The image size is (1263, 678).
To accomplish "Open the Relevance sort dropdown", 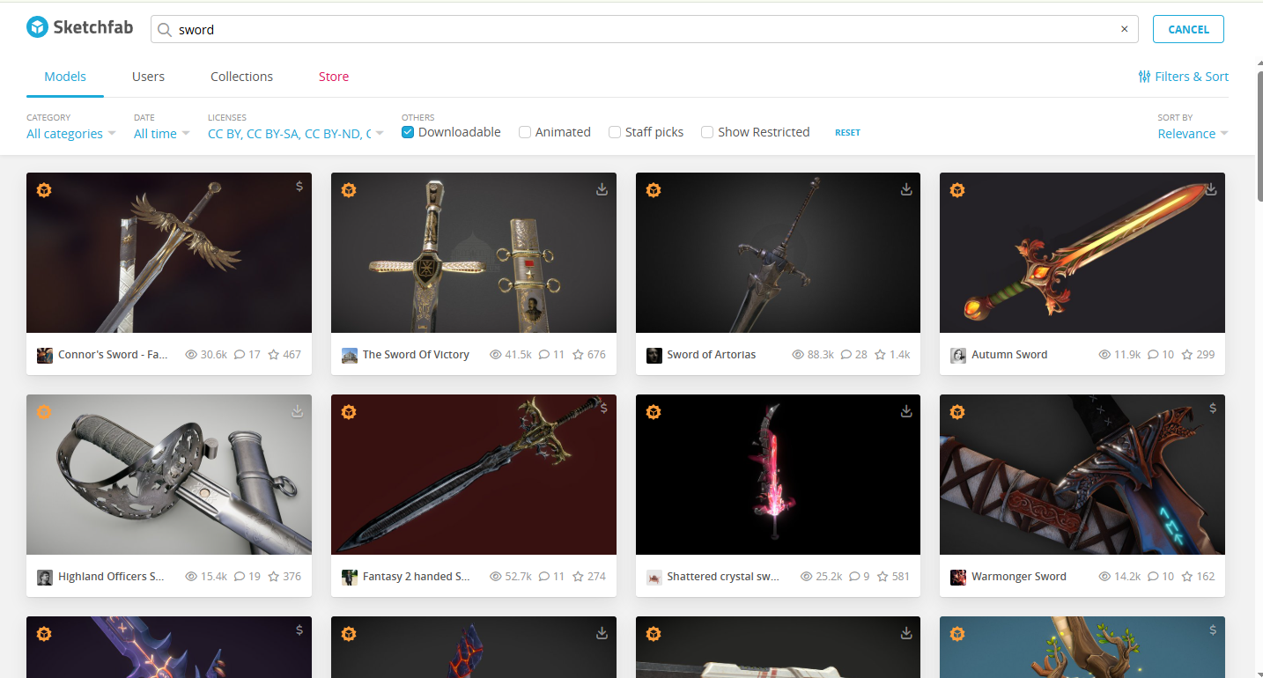I will (1193, 134).
